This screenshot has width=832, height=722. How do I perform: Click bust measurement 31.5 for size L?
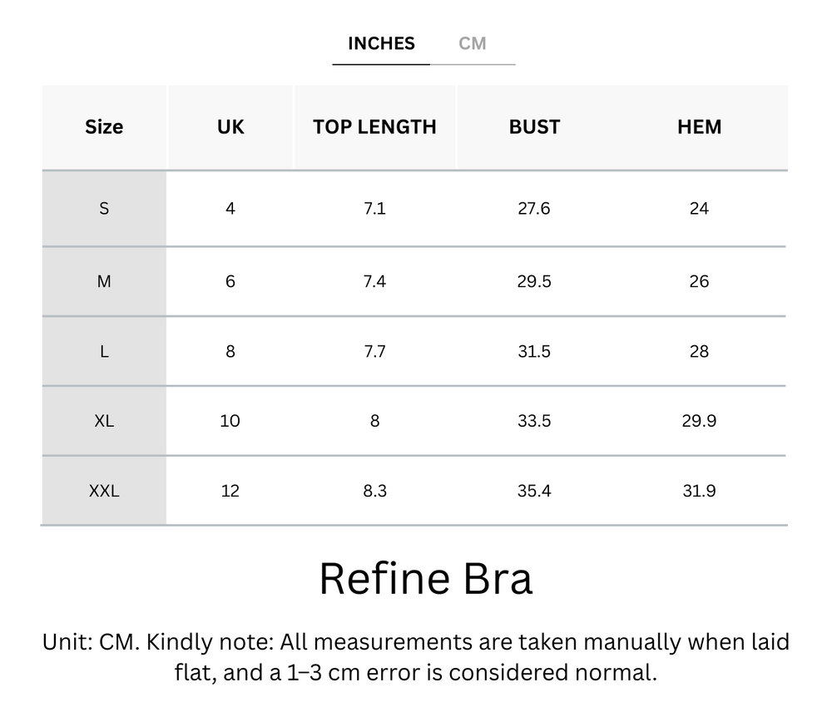[534, 351]
